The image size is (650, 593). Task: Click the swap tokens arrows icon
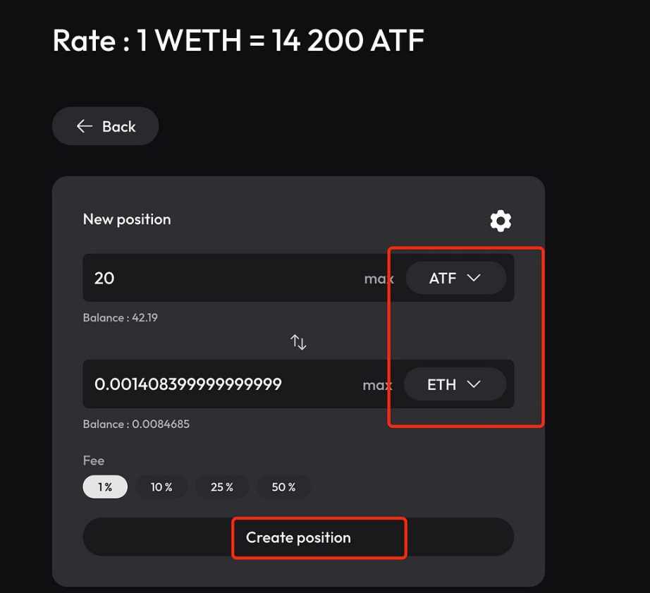click(298, 343)
